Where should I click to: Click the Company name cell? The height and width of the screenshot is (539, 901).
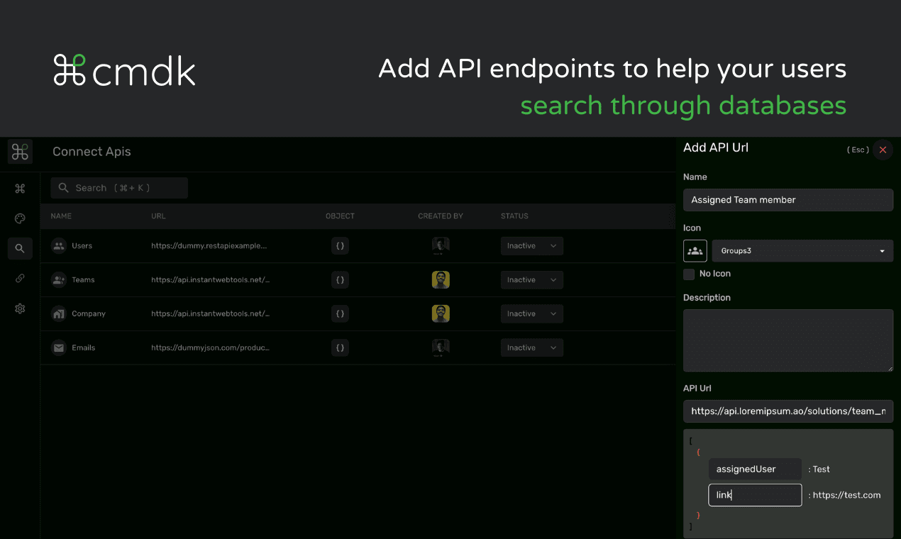(89, 313)
